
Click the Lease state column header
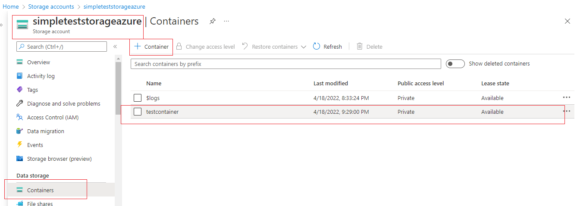(495, 83)
